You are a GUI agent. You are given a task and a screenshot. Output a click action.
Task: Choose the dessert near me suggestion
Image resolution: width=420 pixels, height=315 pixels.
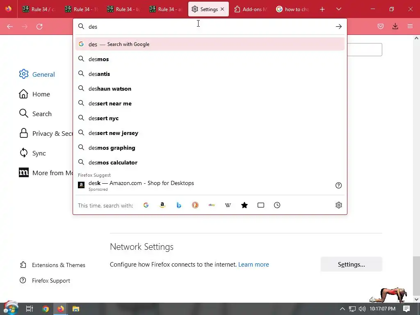click(210, 103)
